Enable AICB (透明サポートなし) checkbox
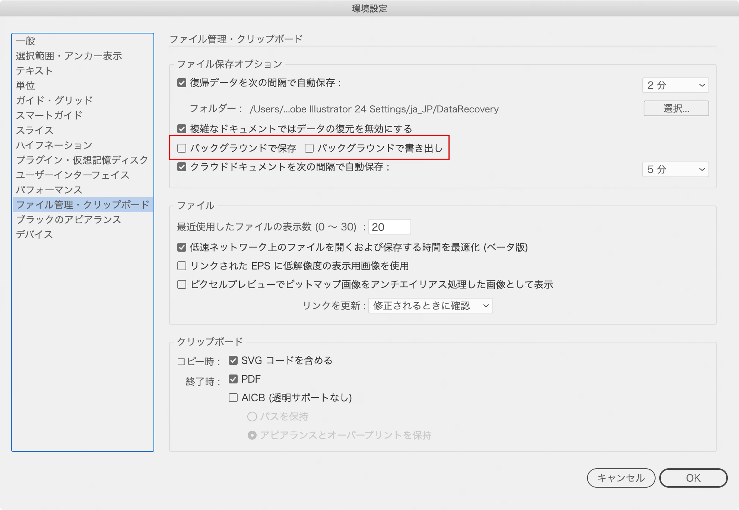This screenshot has height=510, width=739. (x=233, y=398)
